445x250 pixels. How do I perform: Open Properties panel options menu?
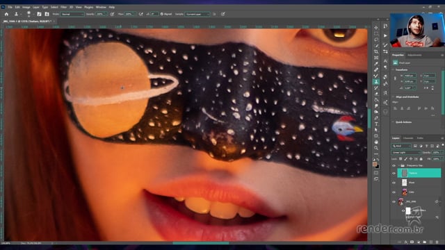[442, 55]
